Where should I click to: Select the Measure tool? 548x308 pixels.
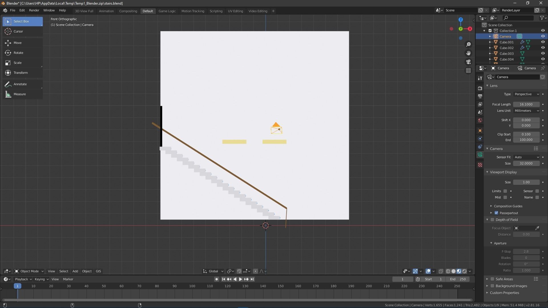[19, 94]
